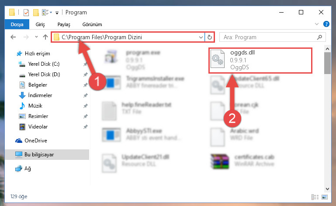Viewport: 336px width, 206px height.
Task: Switch to large icons view in the status bar
Action: click(325, 197)
